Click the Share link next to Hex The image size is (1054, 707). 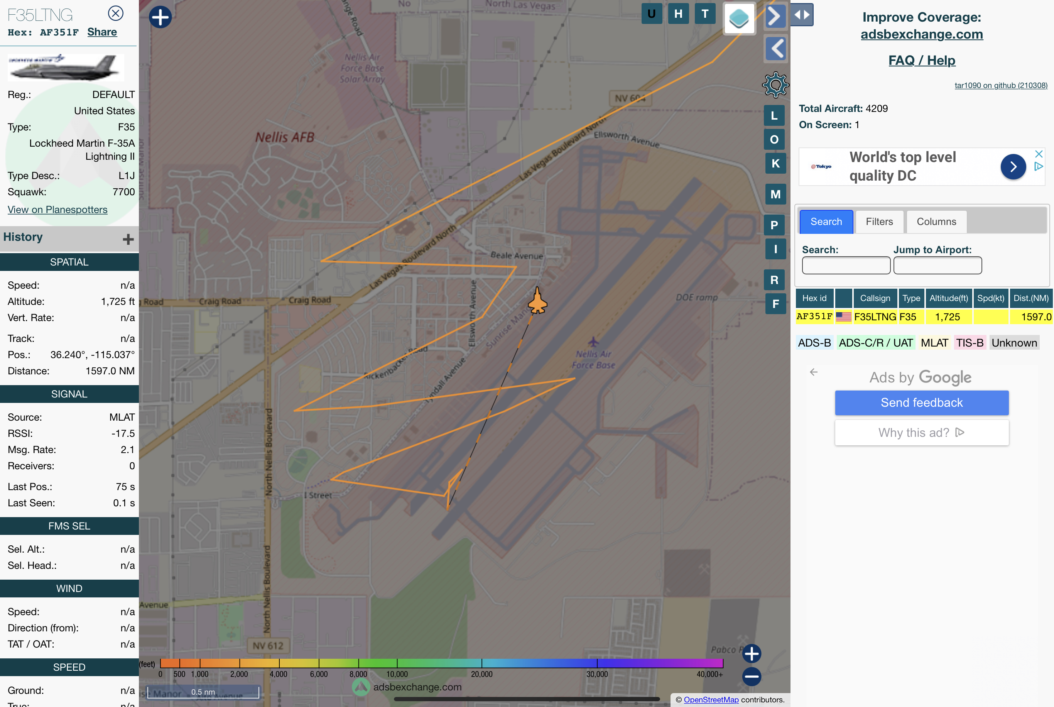pyautogui.click(x=102, y=32)
